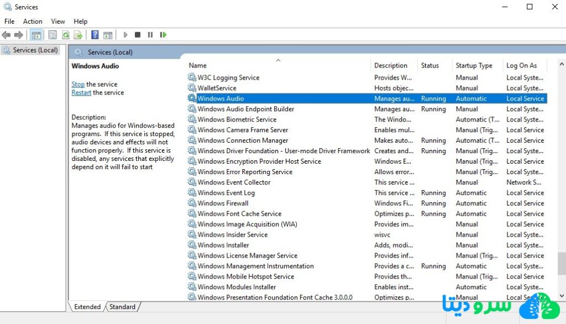
Task: Open the View menu
Action: pyautogui.click(x=57, y=22)
